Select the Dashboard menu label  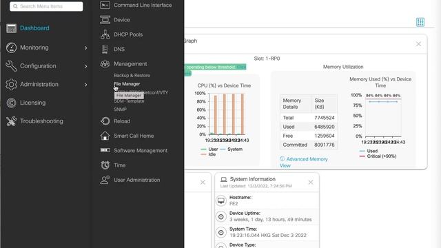34,28
